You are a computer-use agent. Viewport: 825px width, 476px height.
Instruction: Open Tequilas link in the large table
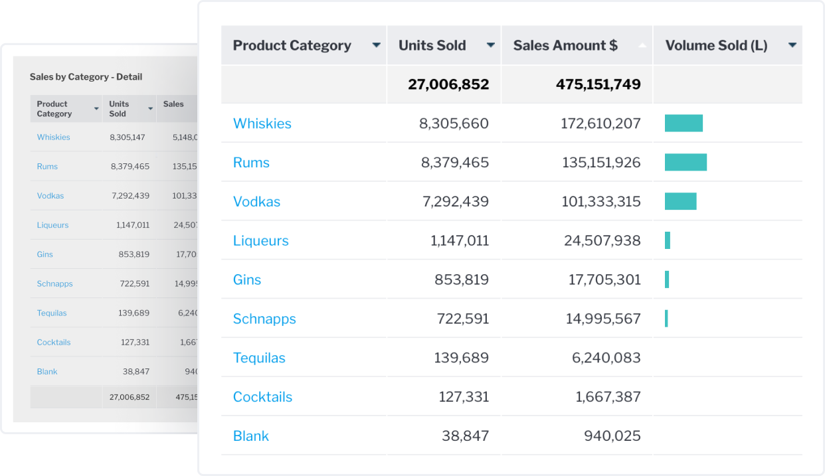coord(259,358)
